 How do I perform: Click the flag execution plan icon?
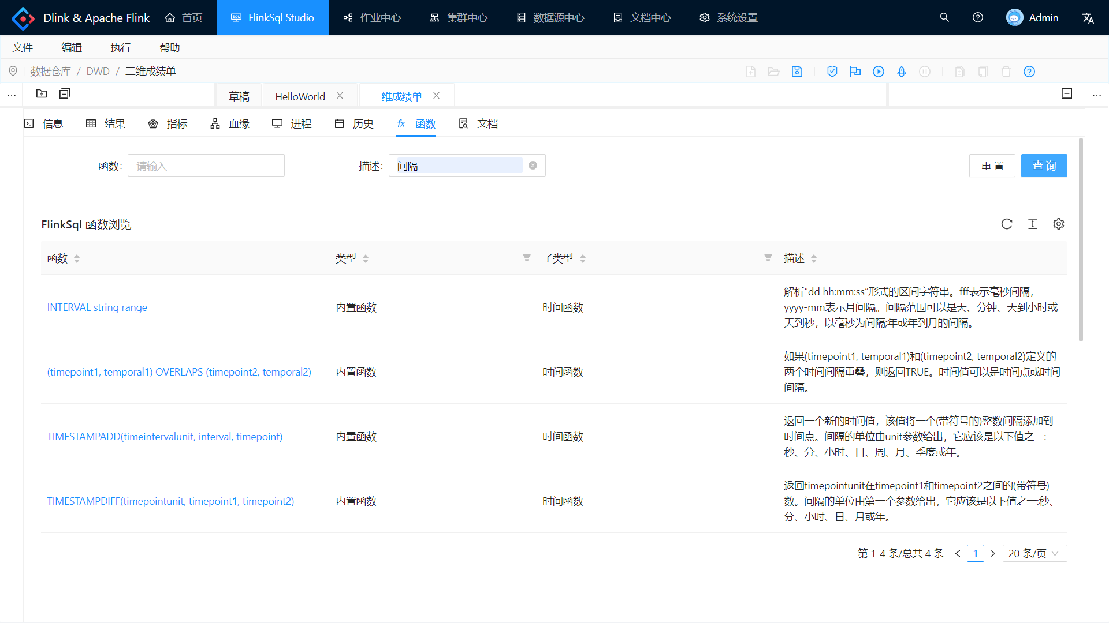click(855, 72)
